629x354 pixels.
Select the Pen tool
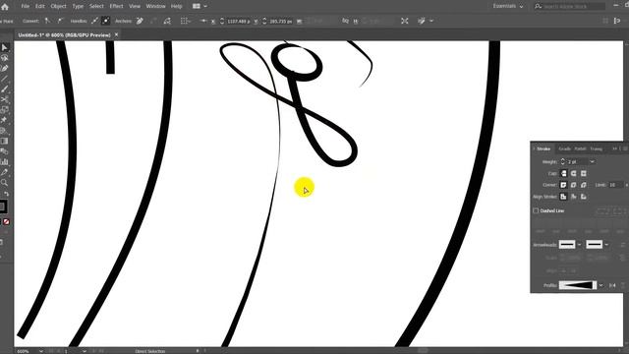point(4,69)
